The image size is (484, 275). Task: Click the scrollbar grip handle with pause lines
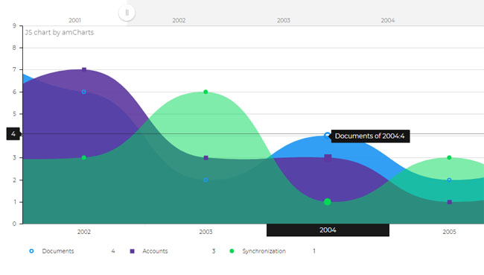pyautogui.click(x=127, y=13)
